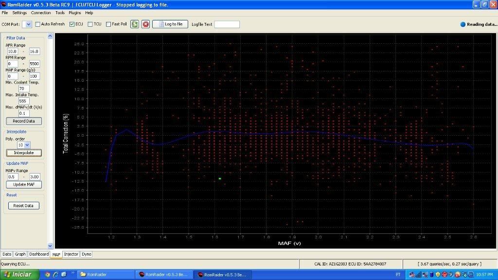Click the Logfile Text input field
The width and height of the screenshot is (498, 280).
pyautogui.click(x=227, y=24)
